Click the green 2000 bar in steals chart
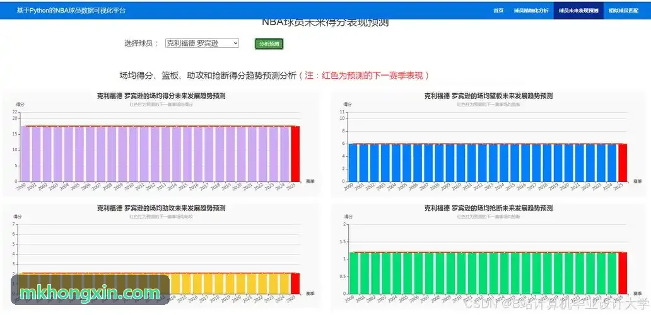This screenshot has width=651, height=315. tap(353, 273)
